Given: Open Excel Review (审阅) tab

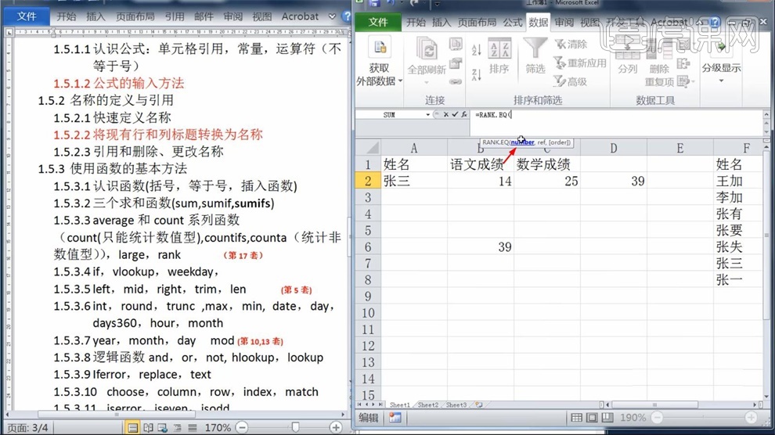Looking at the screenshot, I should point(564,22).
